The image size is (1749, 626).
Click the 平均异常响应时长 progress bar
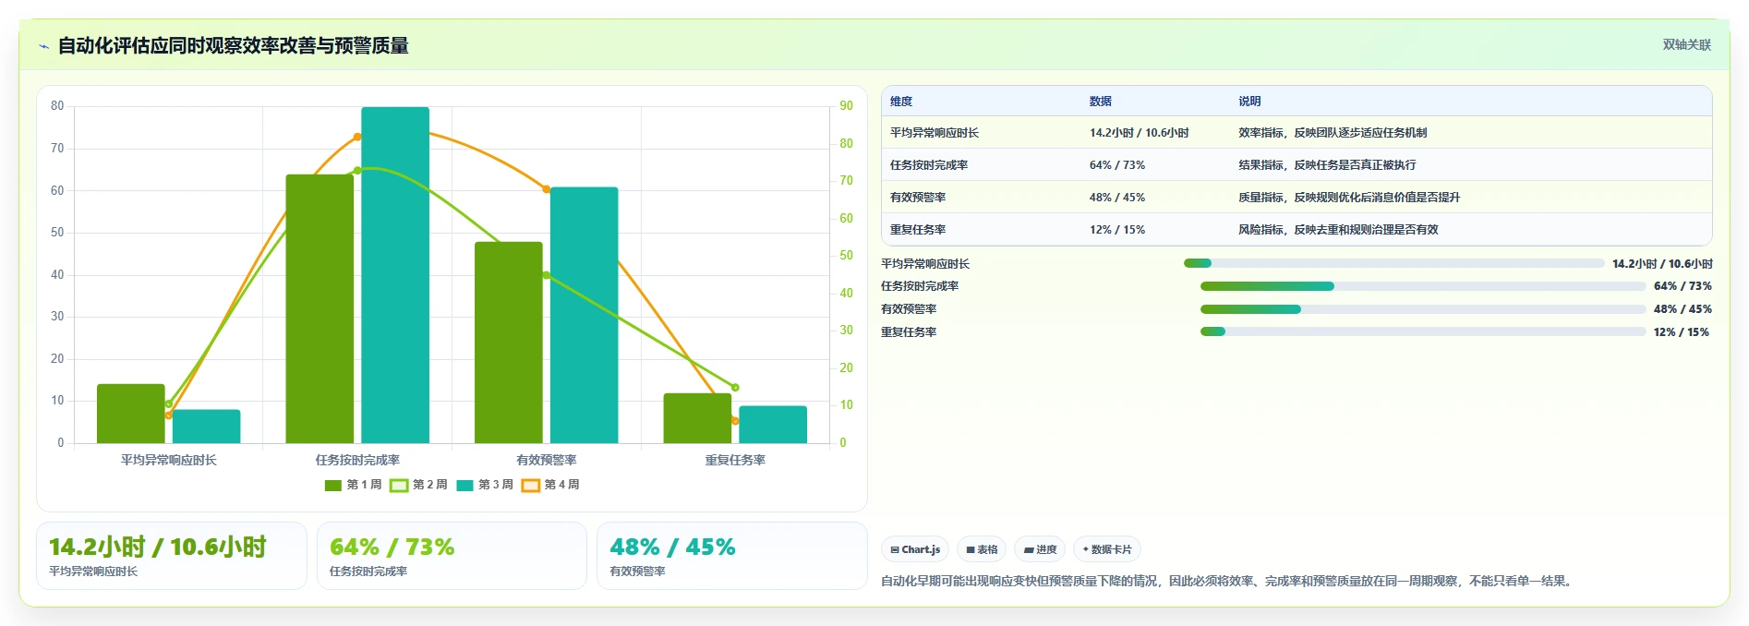pyautogui.click(x=1394, y=263)
